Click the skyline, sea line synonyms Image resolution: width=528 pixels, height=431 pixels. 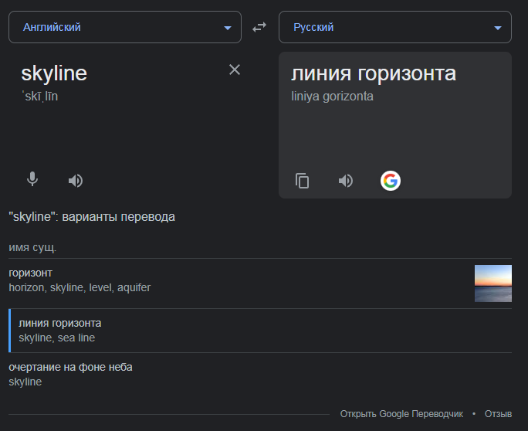(x=57, y=338)
